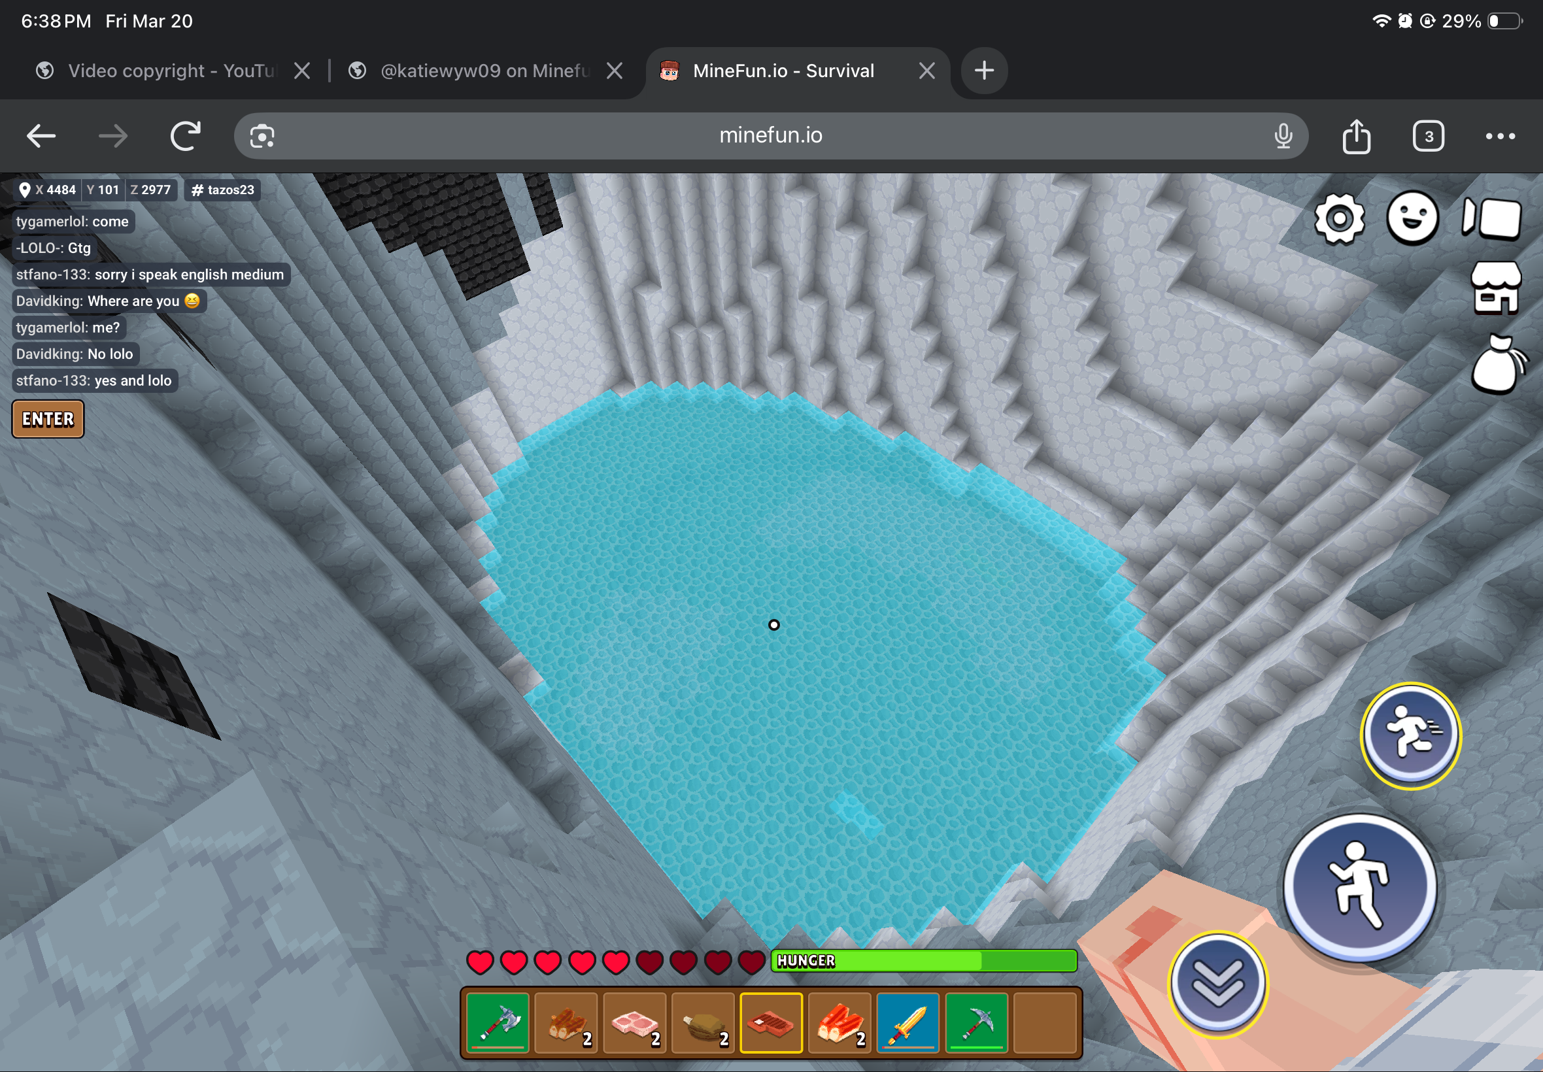The width and height of the screenshot is (1543, 1072).
Task: Switch camera view with camera icon
Action: [1492, 218]
